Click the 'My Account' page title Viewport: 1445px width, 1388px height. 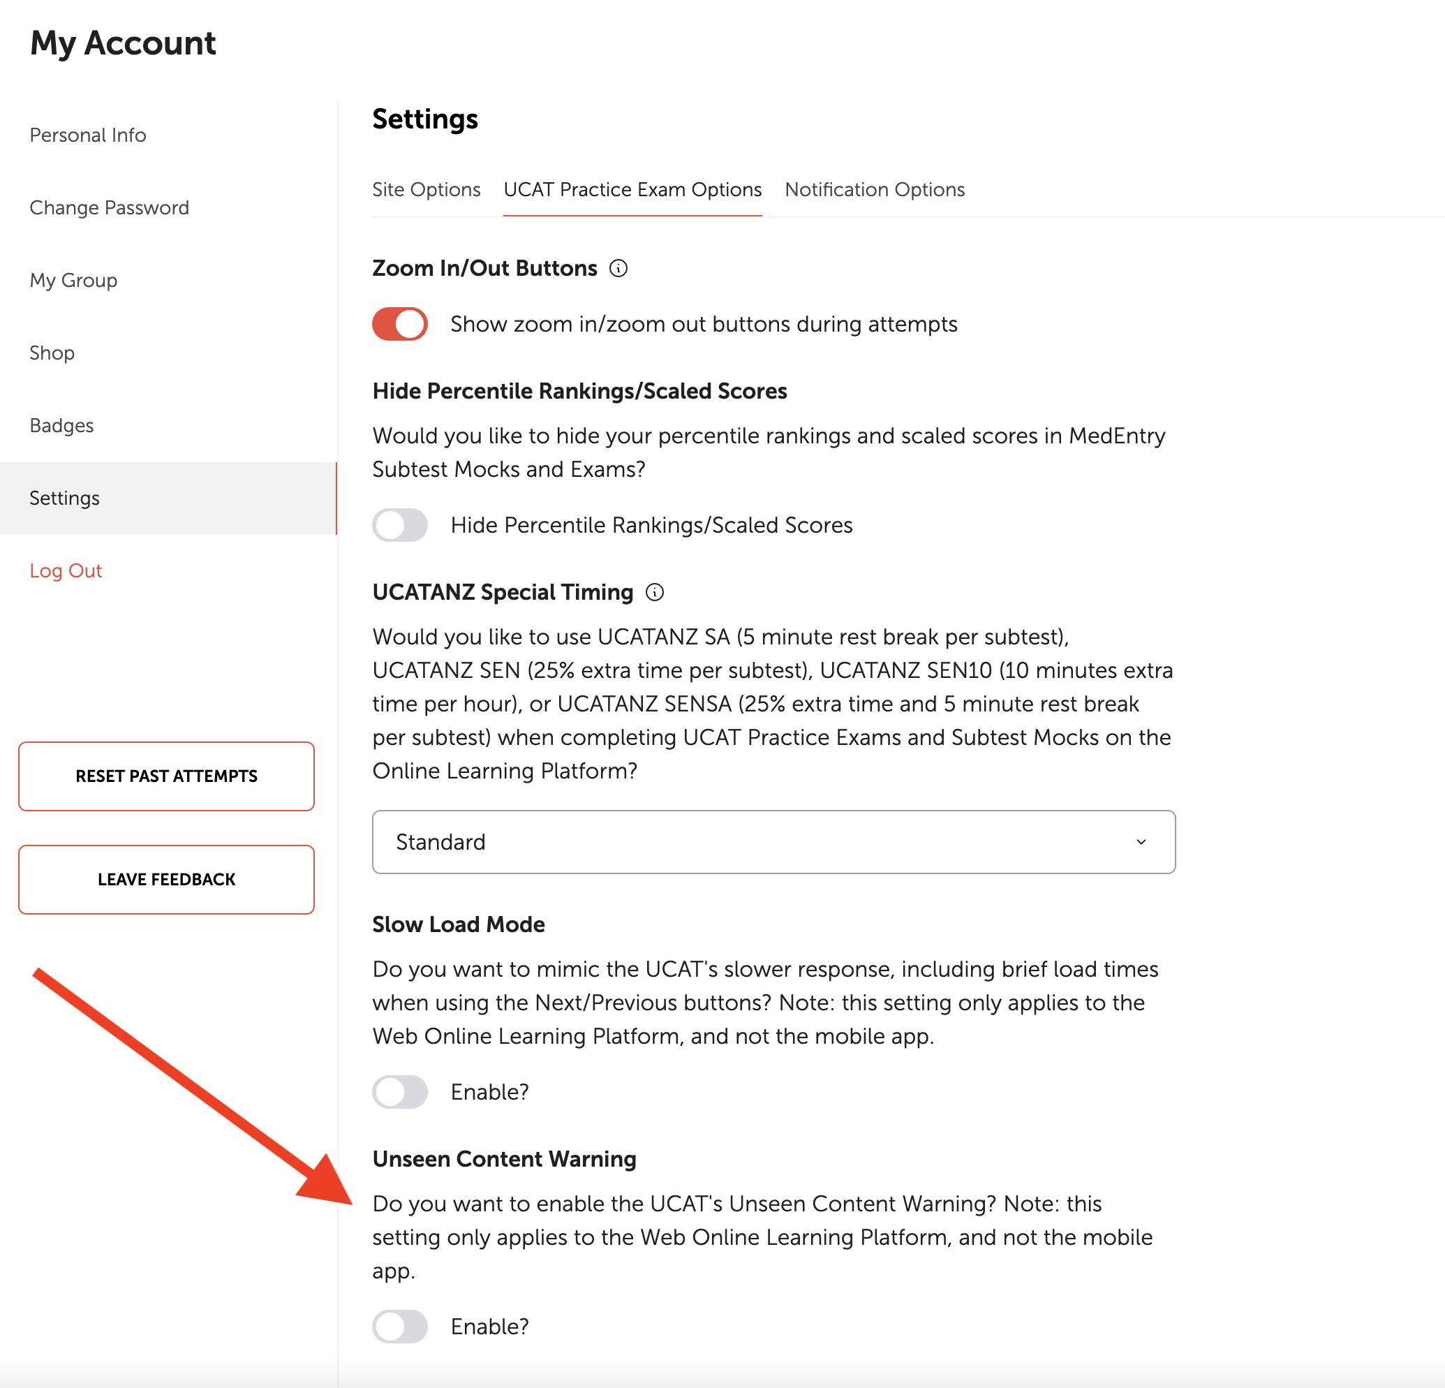click(123, 43)
